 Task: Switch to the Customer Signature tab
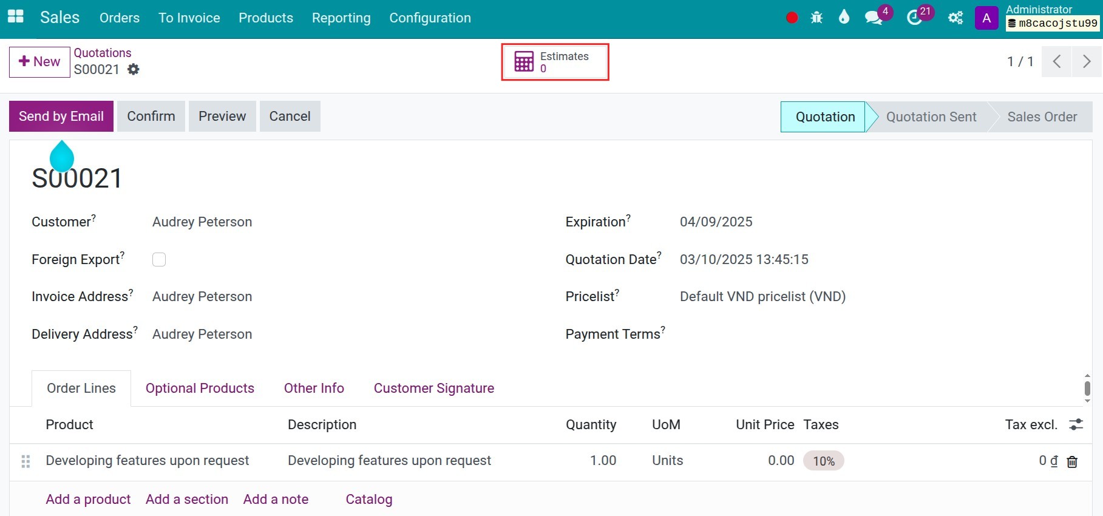point(434,389)
